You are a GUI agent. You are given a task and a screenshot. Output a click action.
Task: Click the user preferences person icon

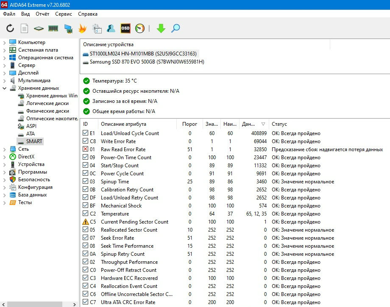[111, 28]
